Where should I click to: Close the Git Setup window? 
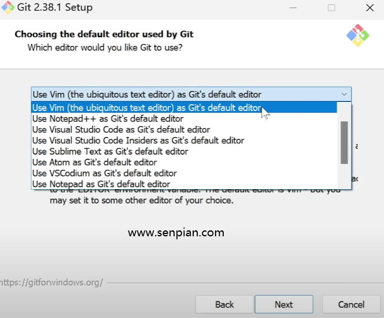pos(369,8)
